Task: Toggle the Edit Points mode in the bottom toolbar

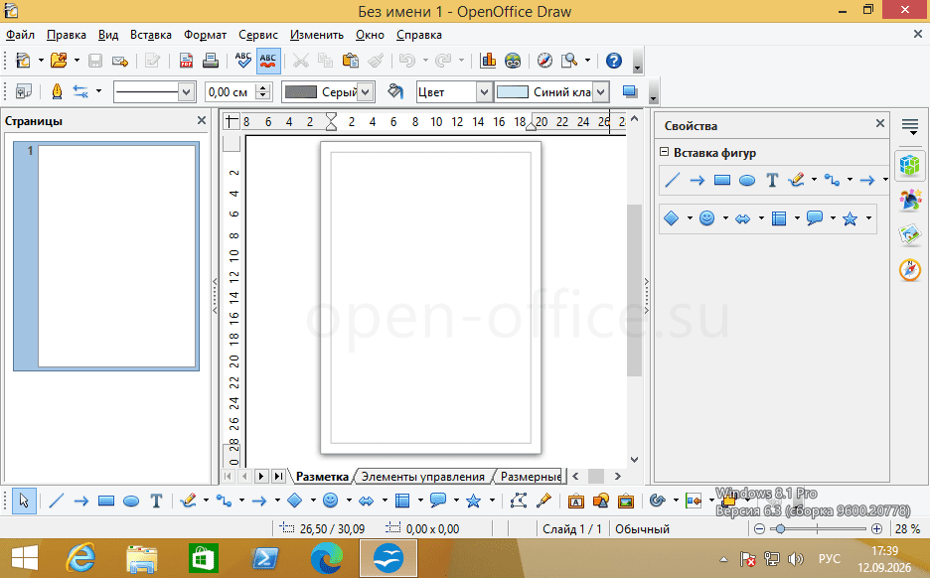Action: coord(518,501)
